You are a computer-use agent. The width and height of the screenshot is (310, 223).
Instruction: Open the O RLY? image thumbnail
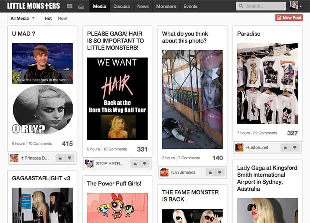42,110
